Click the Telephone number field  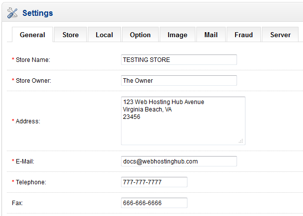coord(154,182)
